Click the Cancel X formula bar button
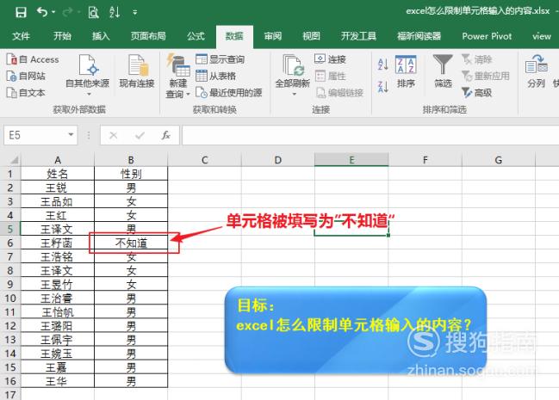This screenshot has height=400, width=559. click(x=114, y=135)
